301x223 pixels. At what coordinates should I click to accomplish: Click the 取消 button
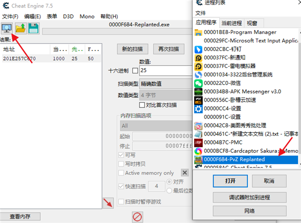(x=269, y=181)
